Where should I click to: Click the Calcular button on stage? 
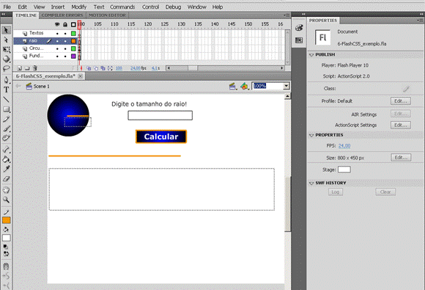coord(161,137)
